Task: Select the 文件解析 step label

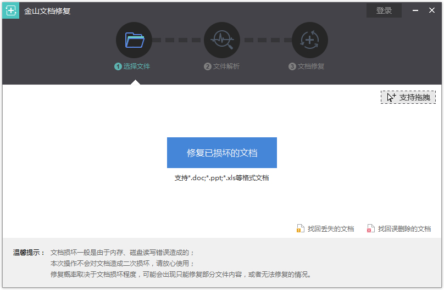Action: (226, 66)
